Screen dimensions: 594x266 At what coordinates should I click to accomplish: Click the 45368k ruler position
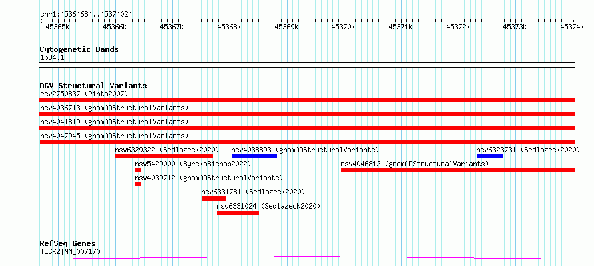229,27
